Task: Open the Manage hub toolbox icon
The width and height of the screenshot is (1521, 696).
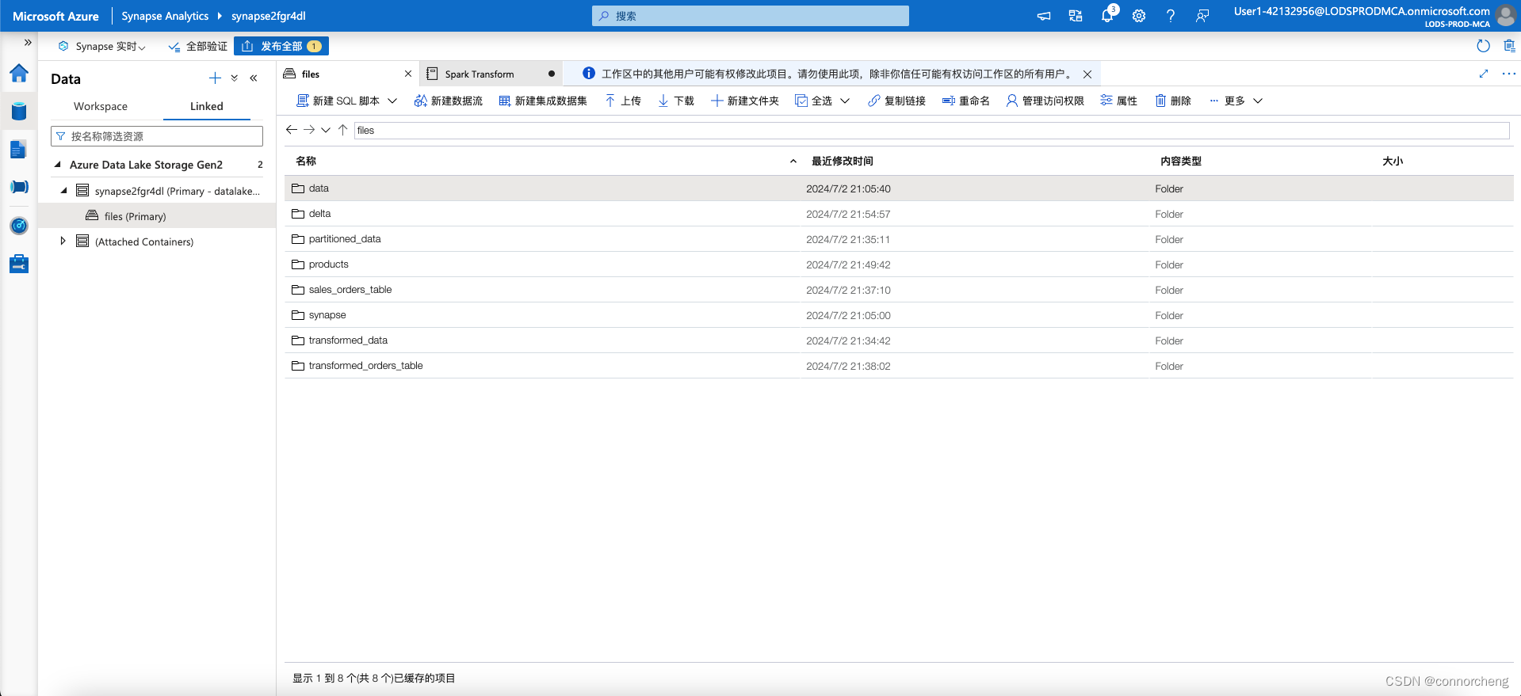Action: click(x=19, y=264)
